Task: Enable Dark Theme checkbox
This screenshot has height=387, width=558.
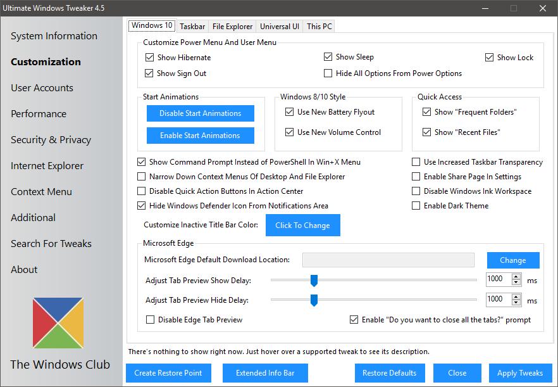Action: click(416, 206)
